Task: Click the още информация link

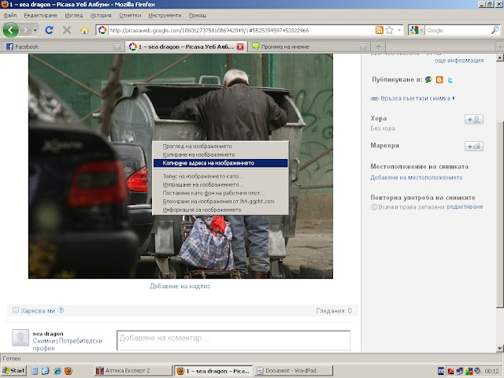Action: click(459, 61)
